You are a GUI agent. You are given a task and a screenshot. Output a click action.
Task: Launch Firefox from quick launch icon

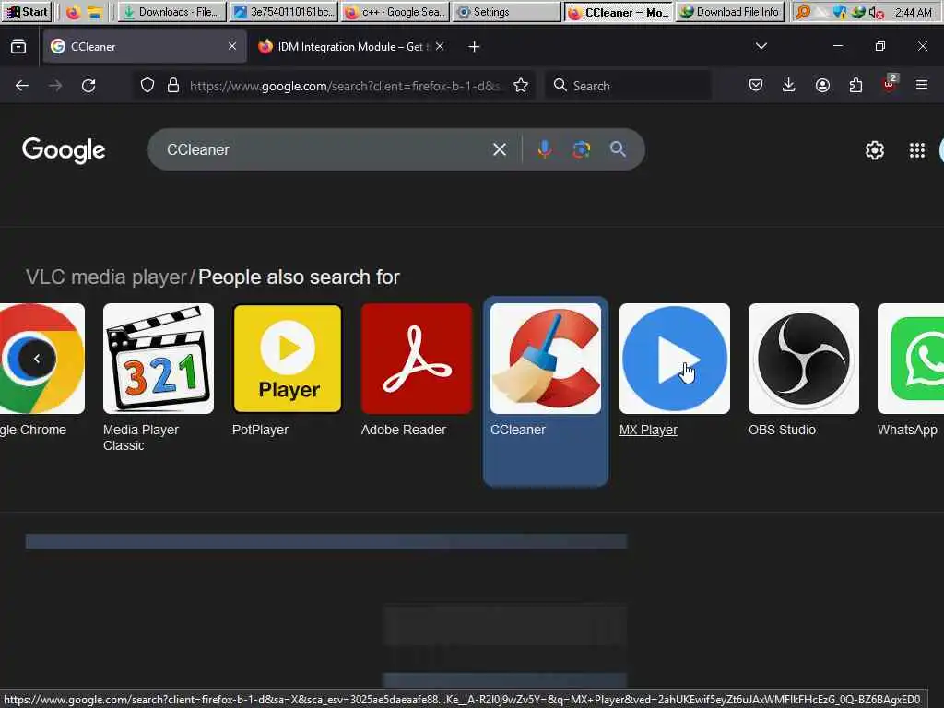(74, 12)
